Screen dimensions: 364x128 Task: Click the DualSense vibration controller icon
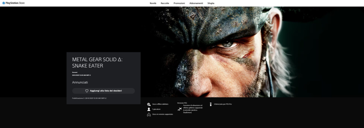tap(180, 109)
